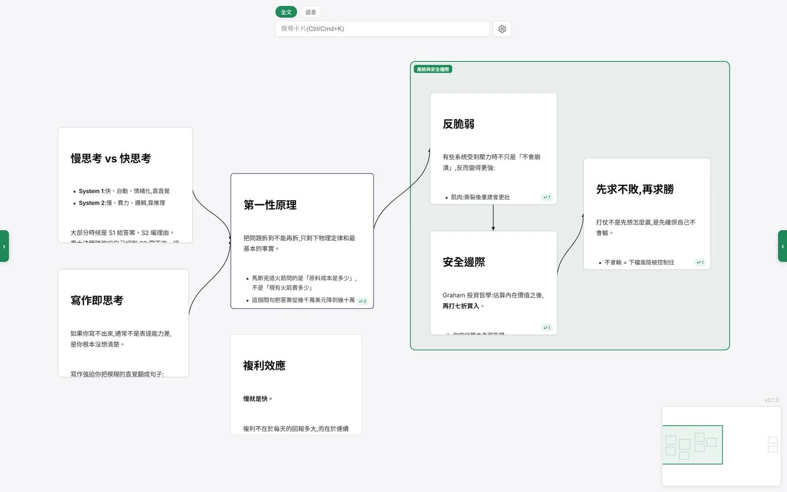Click the 肌肉:撕裂後重建會更壯 bullet
The width and height of the screenshot is (787, 492).
[480, 197]
